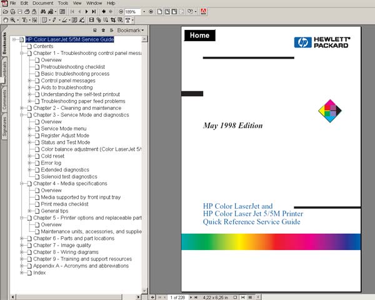
Task: Expand Chapter 6 - Parts and part locations
Action: click(x=22, y=239)
